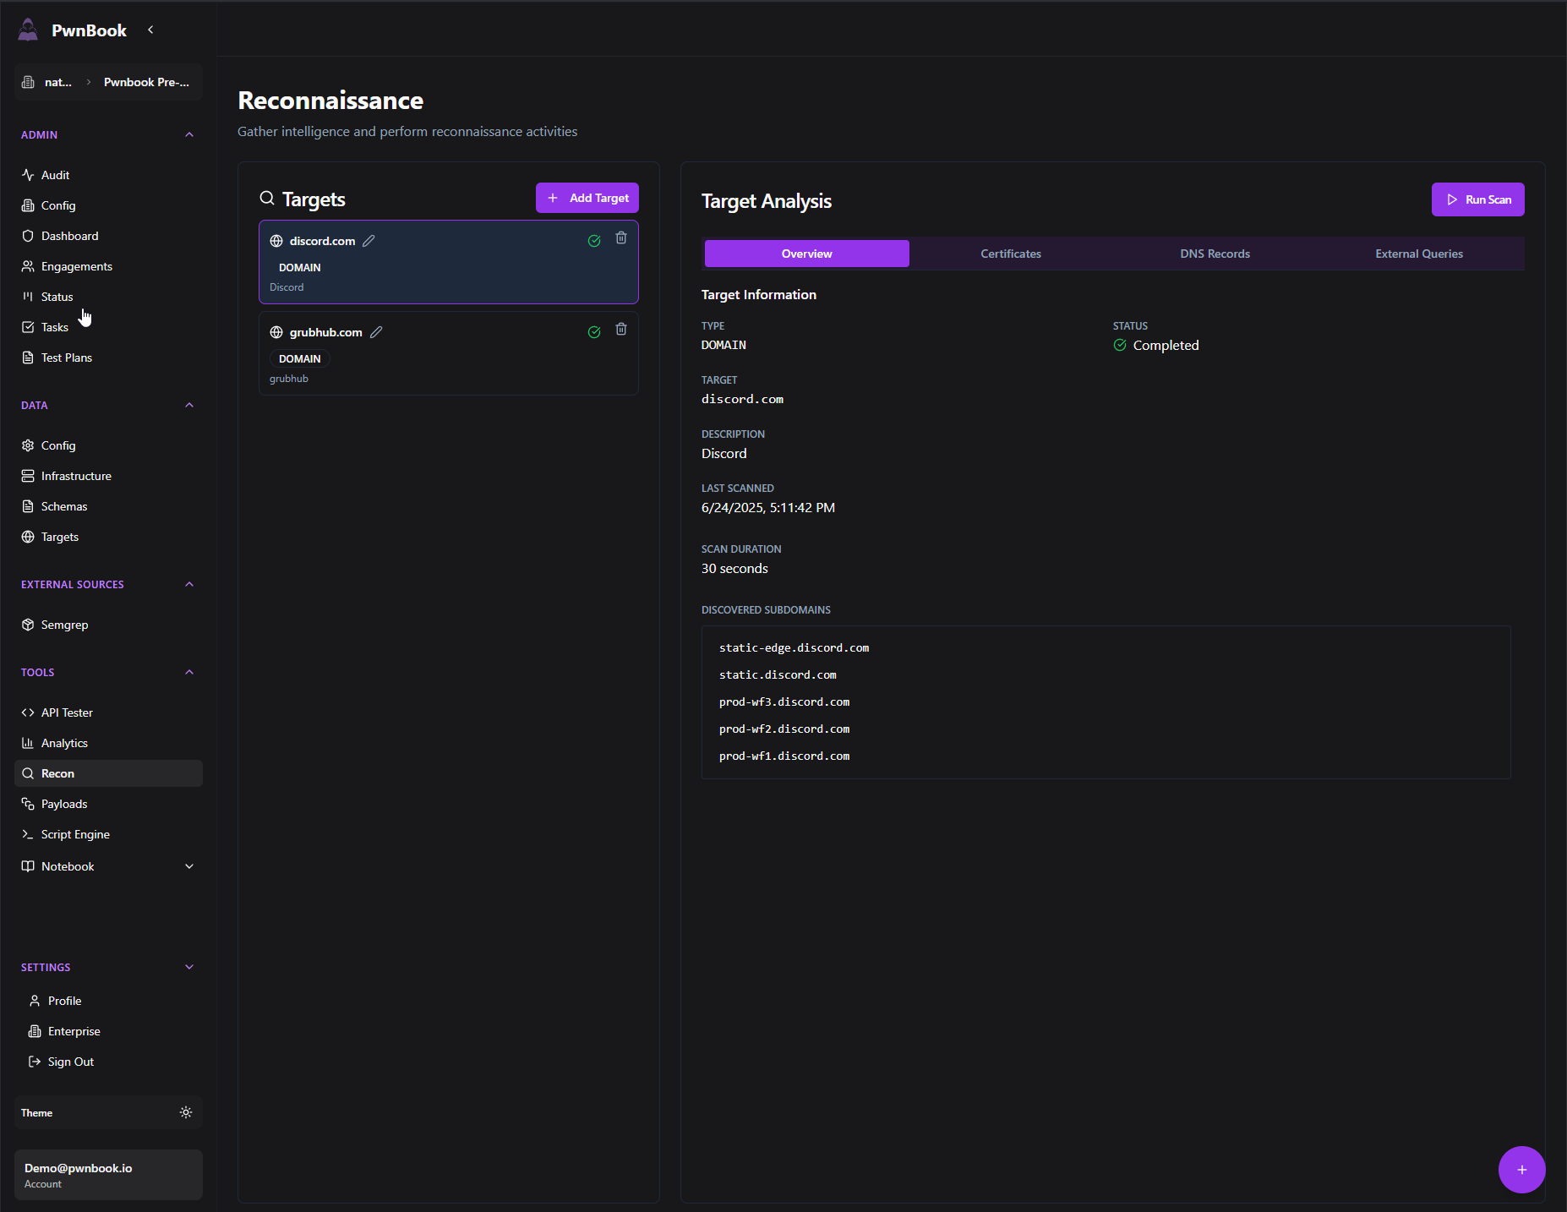Select the grubhub.com target card
The image size is (1567, 1212).
pyautogui.click(x=448, y=353)
